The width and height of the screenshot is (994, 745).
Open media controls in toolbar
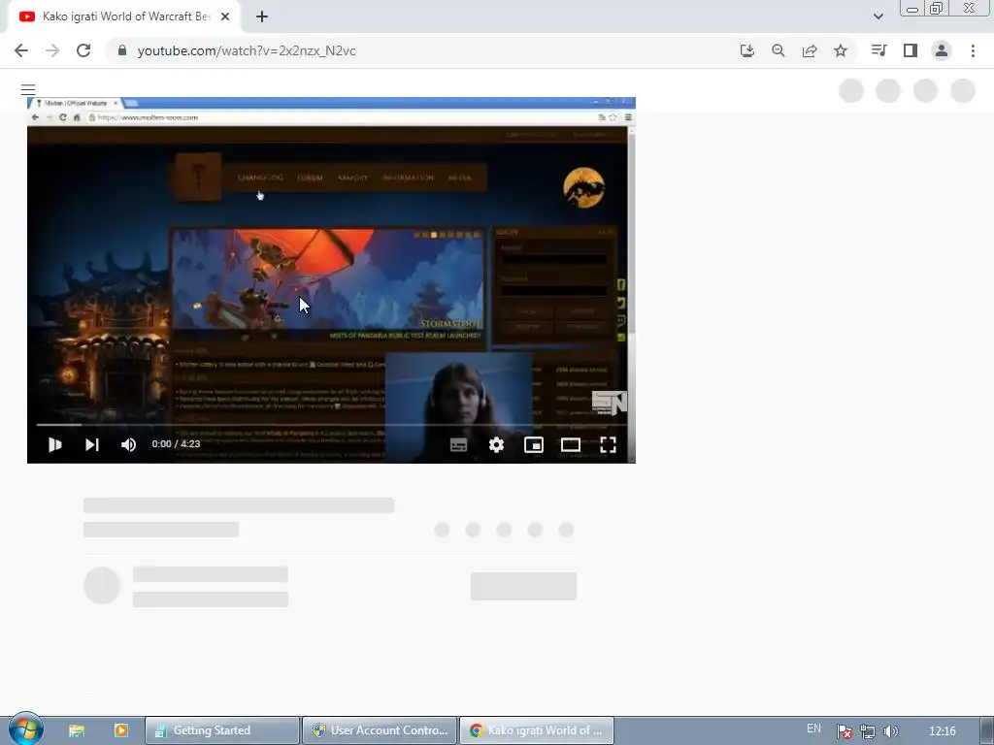879,50
